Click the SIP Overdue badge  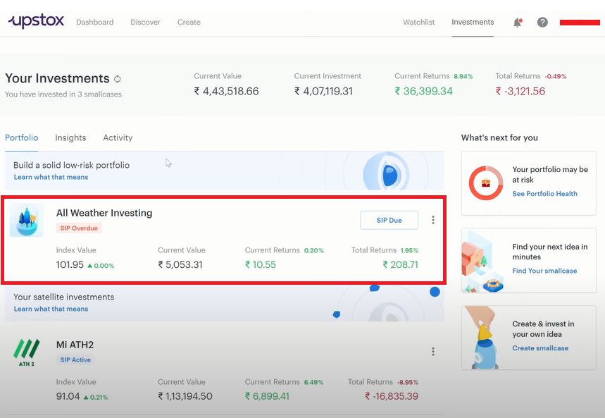pyautogui.click(x=79, y=228)
